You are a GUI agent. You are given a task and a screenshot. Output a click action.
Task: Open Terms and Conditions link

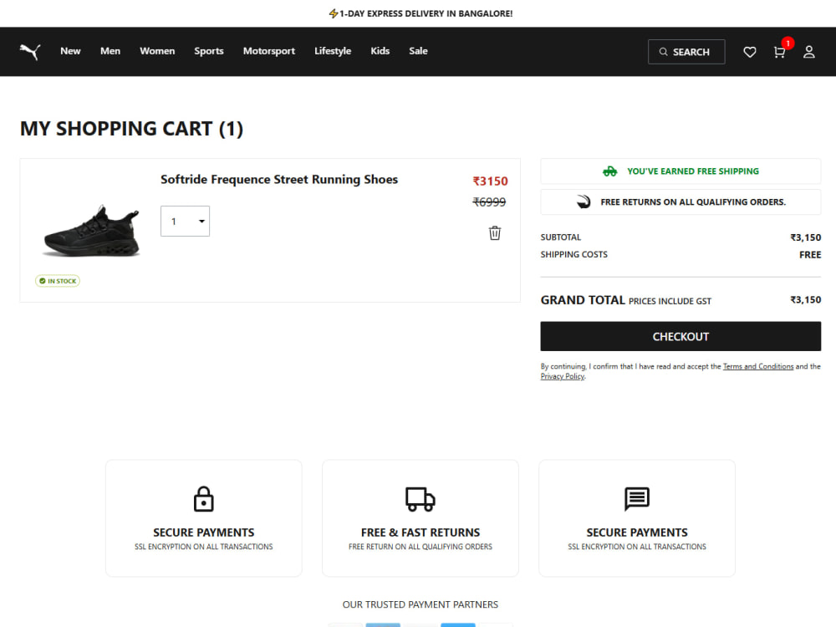coord(757,366)
